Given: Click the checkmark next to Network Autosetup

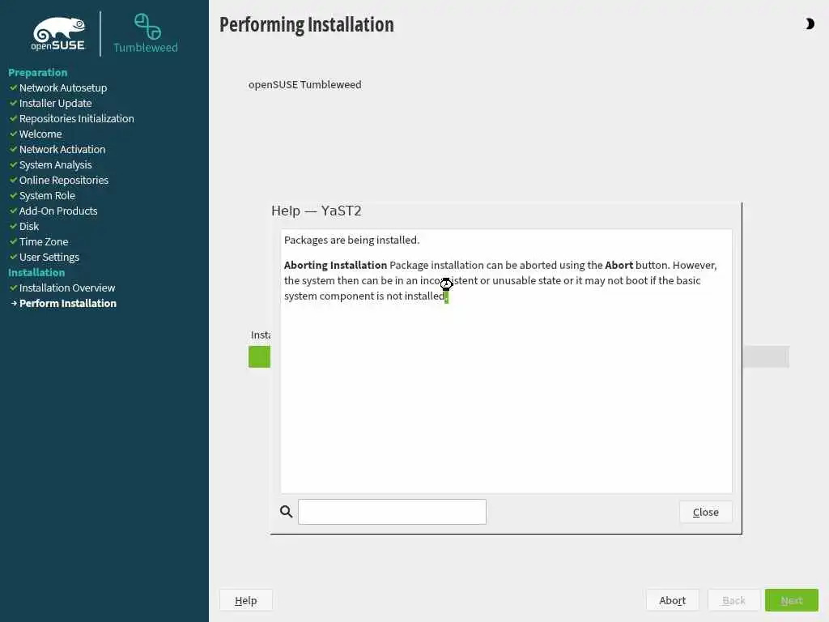Looking at the screenshot, I should pos(14,87).
